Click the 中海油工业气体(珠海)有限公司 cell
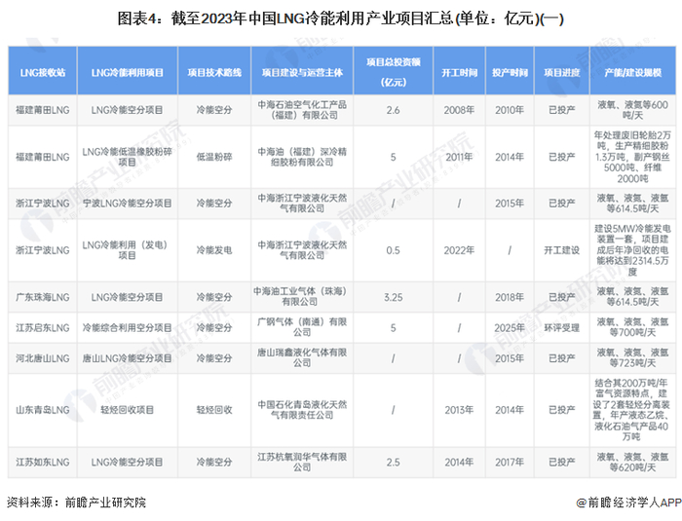The width and height of the screenshot is (682, 521). click(x=300, y=297)
